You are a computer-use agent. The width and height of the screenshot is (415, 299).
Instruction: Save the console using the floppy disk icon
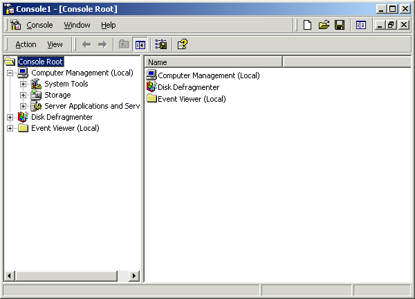coord(340,25)
